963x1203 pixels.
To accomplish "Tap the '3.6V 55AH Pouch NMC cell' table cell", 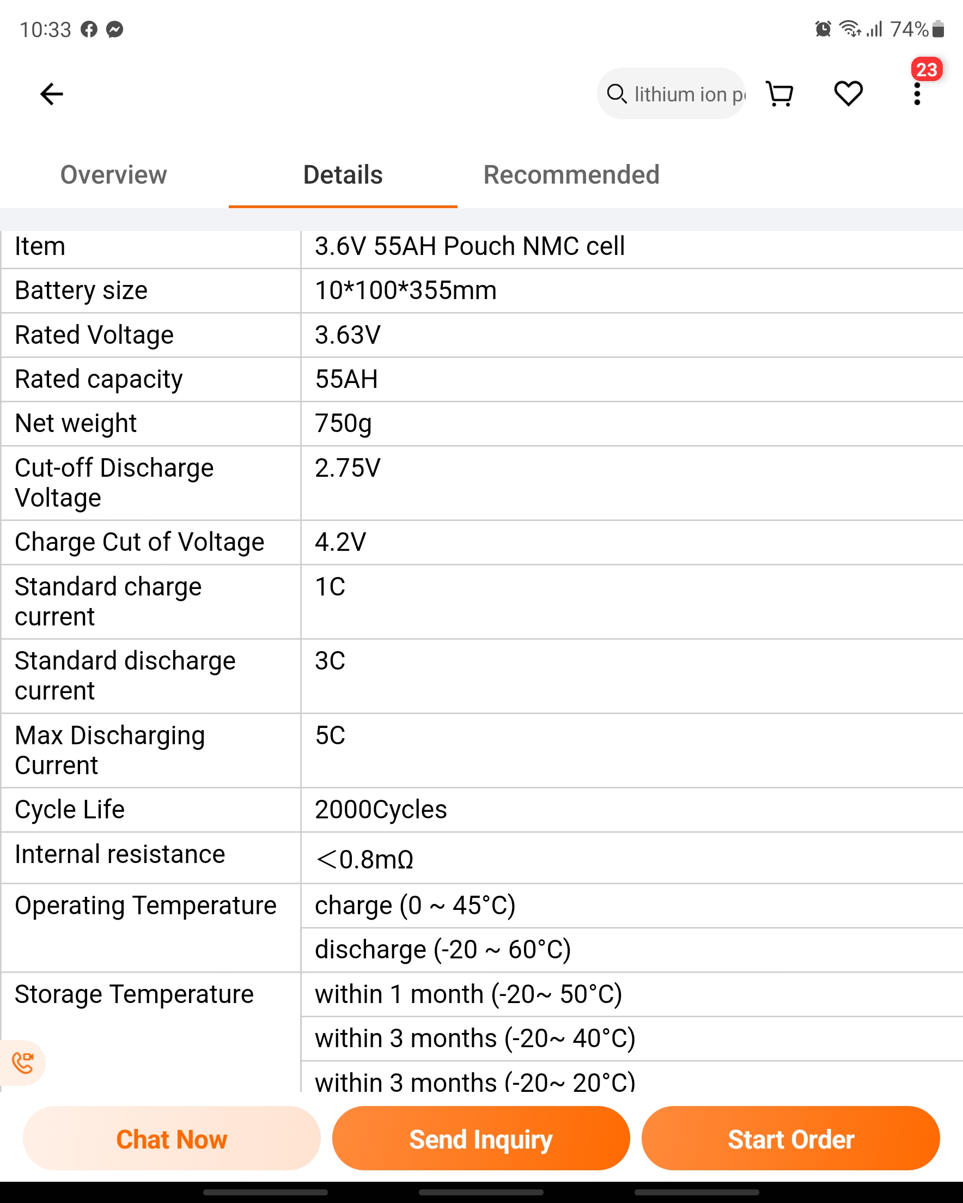I will [x=632, y=247].
